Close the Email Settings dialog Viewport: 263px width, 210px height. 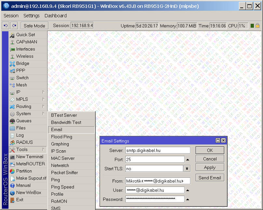pyautogui.click(x=223, y=141)
